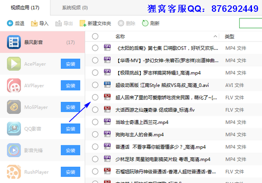
Task: Click file name 大话西游之仙履奇缘 促成姻缘_标清.flv
Action: click(x=155, y=110)
